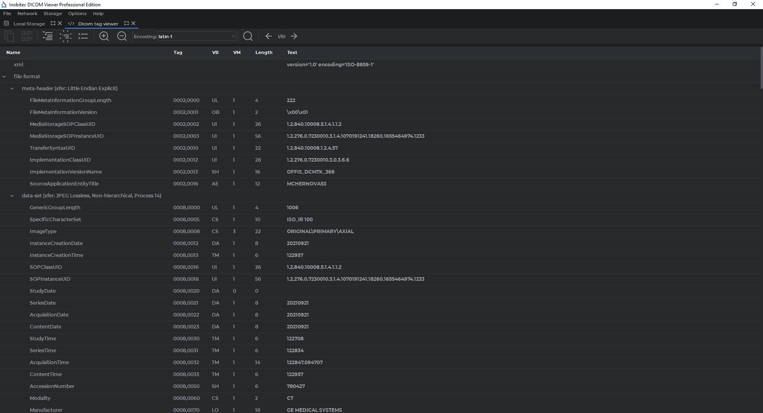Click the vertical scrollbar thumb
This screenshot has width=763, height=413.
[761, 68]
